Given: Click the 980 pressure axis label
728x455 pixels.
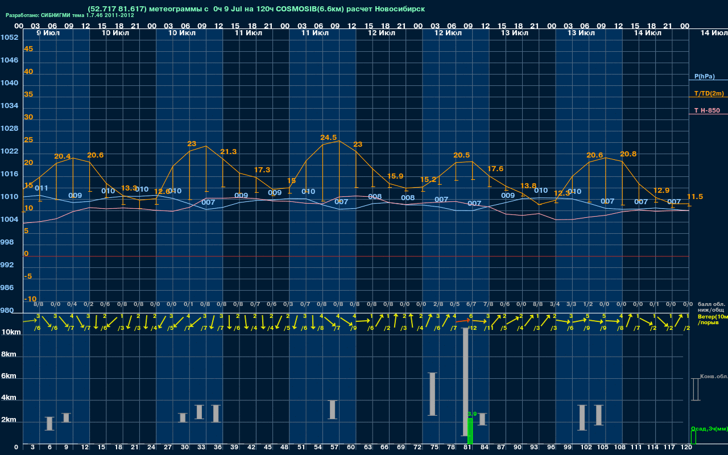Looking at the screenshot, I should click(x=6, y=311).
